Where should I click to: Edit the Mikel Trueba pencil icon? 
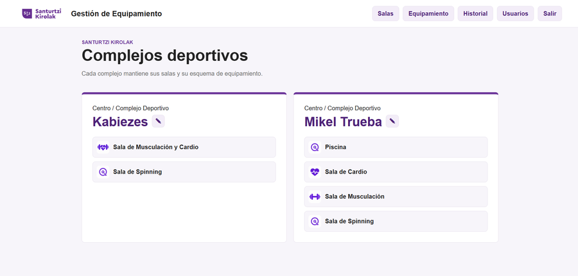392,121
